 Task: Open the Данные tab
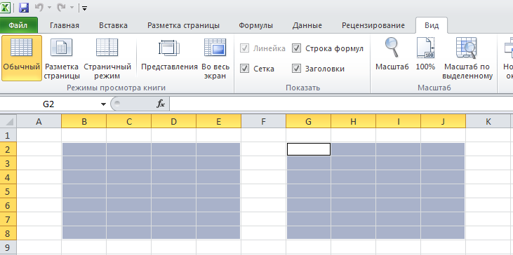point(307,25)
